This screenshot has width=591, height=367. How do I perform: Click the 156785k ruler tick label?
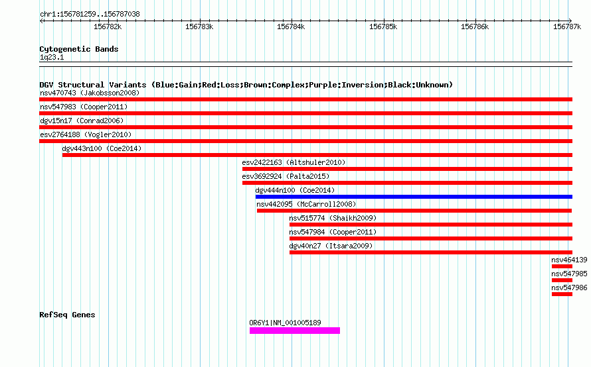pyautogui.click(x=383, y=26)
